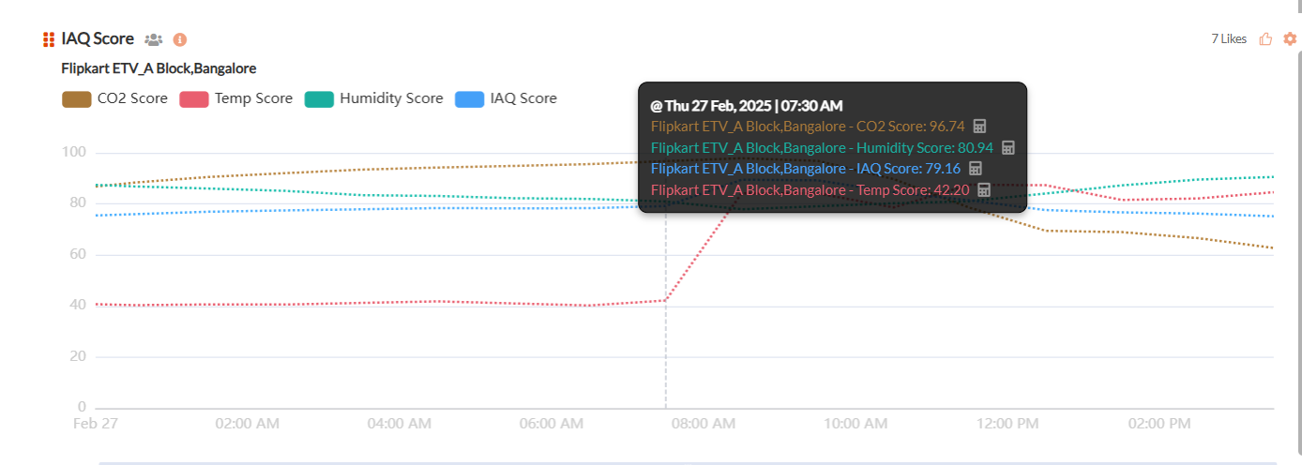Toggle the Temp Score legend series

[x=236, y=98]
